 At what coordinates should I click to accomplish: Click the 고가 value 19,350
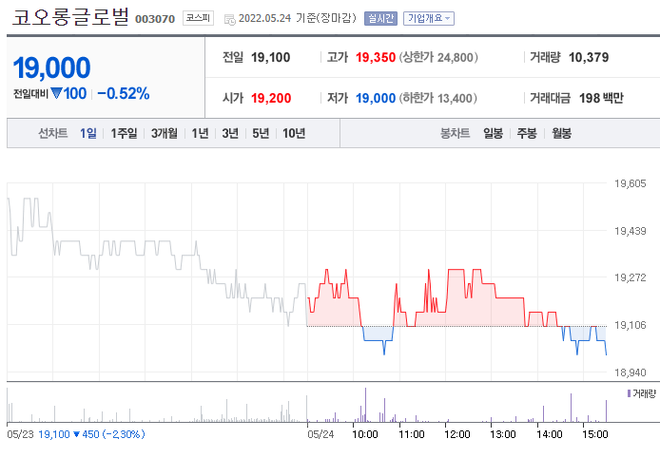pos(376,57)
